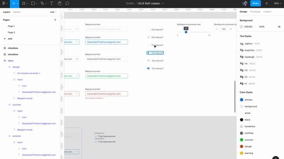
Task: Select the danger variant layer
Action: 16,67
